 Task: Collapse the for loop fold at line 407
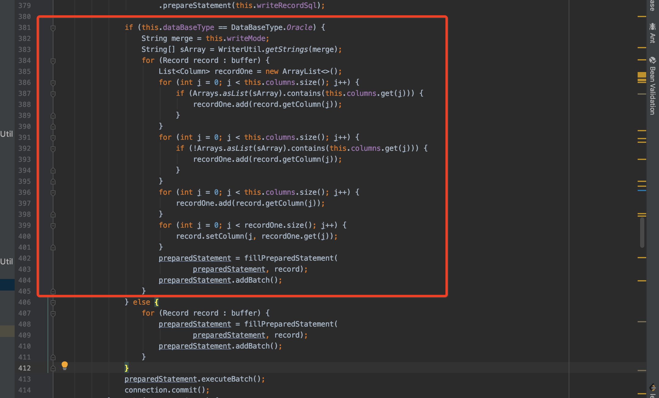53,314
